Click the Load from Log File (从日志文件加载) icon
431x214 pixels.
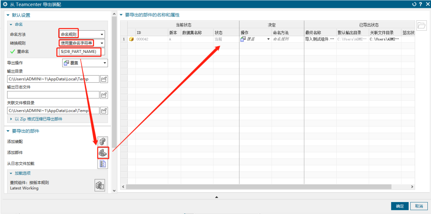click(x=103, y=164)
